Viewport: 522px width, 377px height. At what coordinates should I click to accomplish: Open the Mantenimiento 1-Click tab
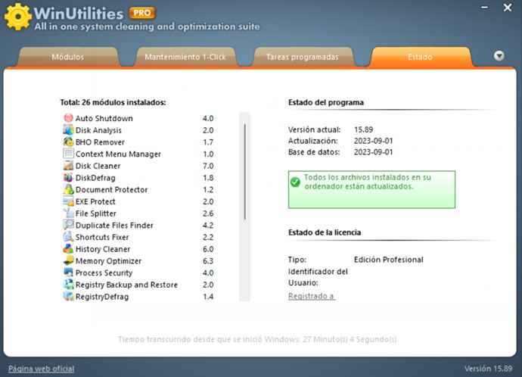coord(185,57)
